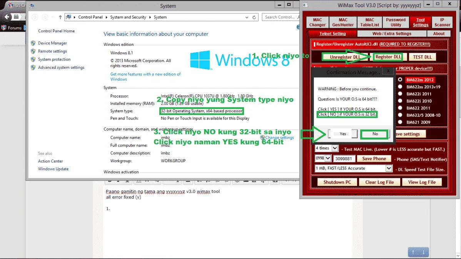The height and width of the screenshot is (259, 461).
Task: Click the Save Phone button
Action: (374, 159)
